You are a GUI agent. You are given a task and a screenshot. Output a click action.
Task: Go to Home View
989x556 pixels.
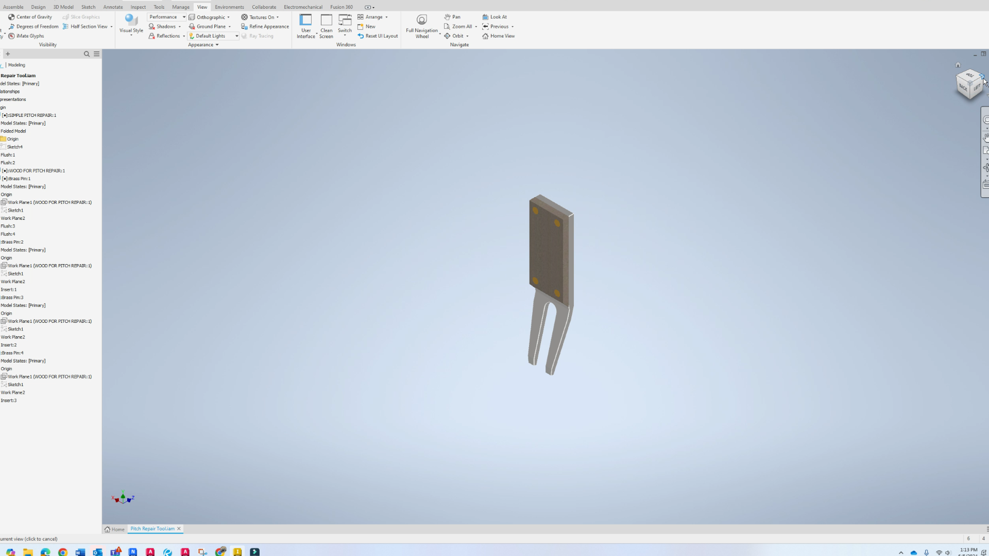coord(498,36)
